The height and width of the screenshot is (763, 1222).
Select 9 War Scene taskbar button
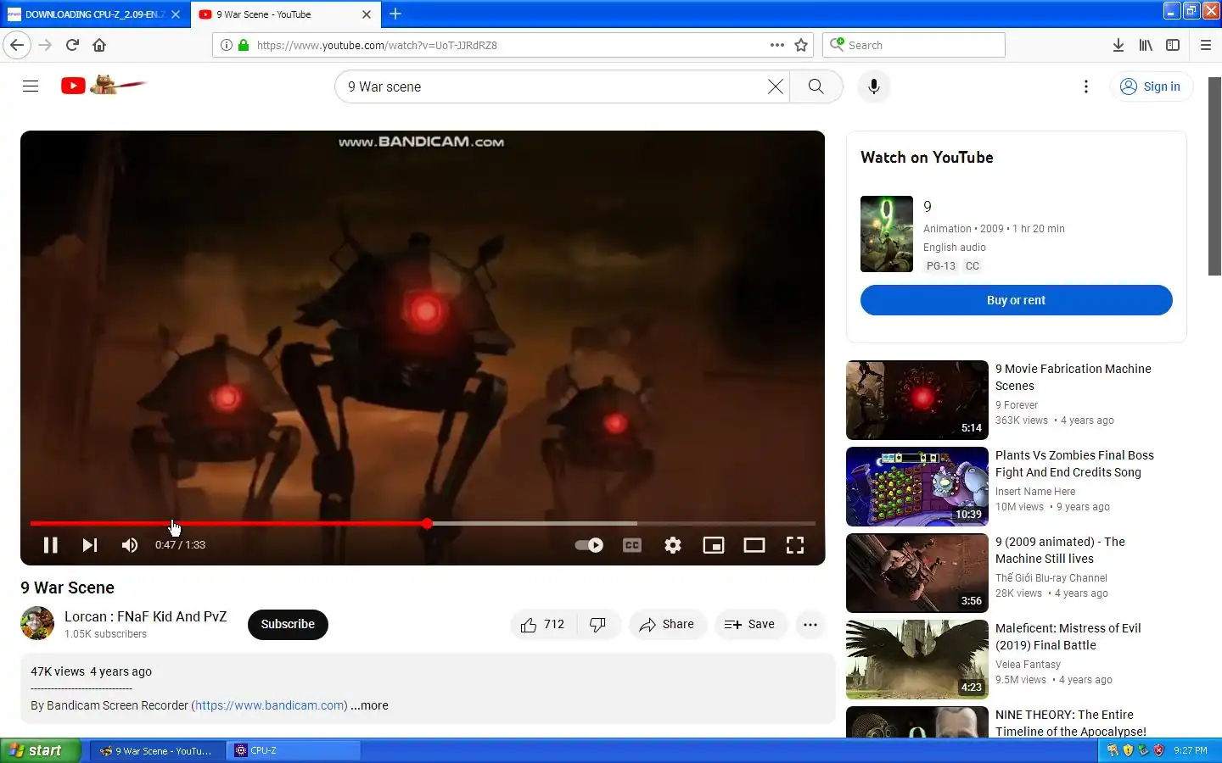(157, 750)
